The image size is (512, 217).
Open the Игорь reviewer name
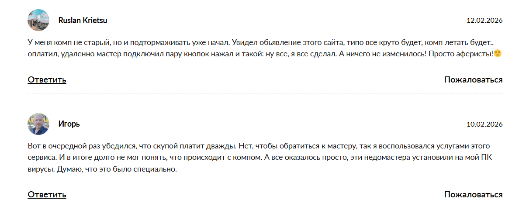pos(69,124)
